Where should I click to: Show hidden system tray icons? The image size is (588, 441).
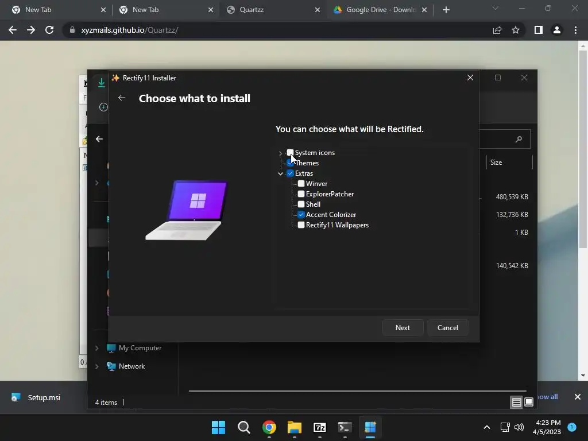pyautogui.click(x=487, y=427)
